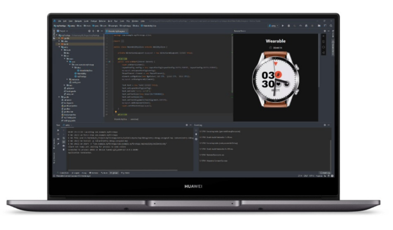Open the Navigate menu
393x230 pixels.
[x=78, y=21]
